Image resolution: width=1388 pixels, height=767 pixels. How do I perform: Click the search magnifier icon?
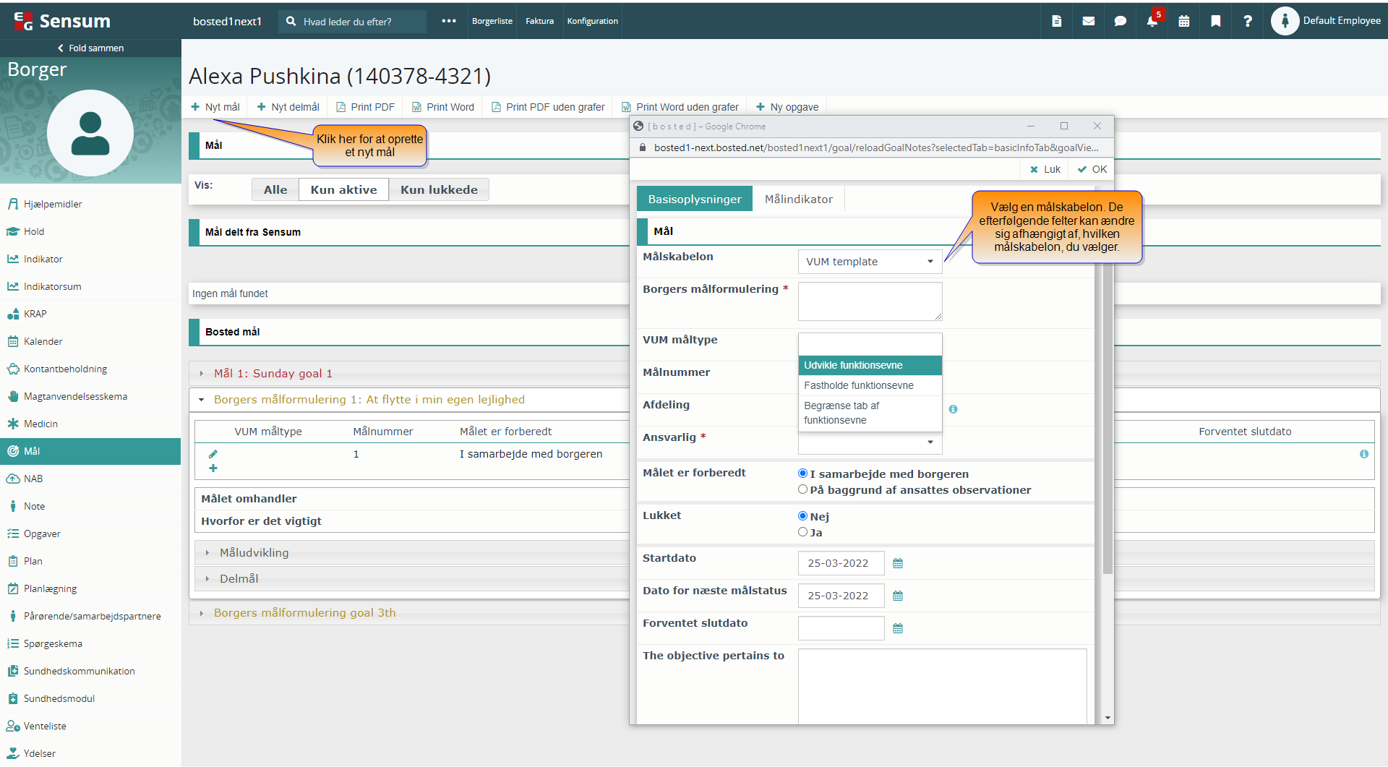[291, 21]
